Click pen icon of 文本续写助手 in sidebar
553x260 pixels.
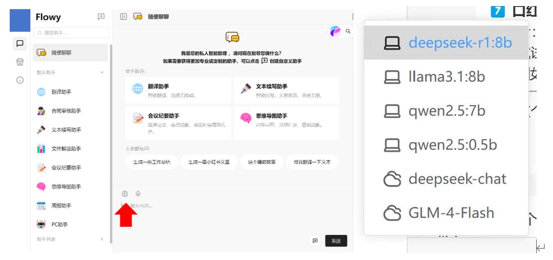[41, 130]
